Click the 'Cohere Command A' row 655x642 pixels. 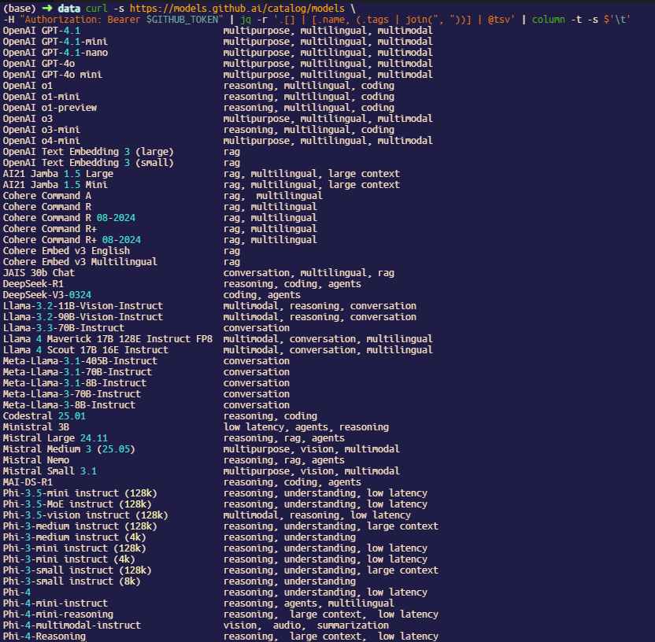coord(46,196)
